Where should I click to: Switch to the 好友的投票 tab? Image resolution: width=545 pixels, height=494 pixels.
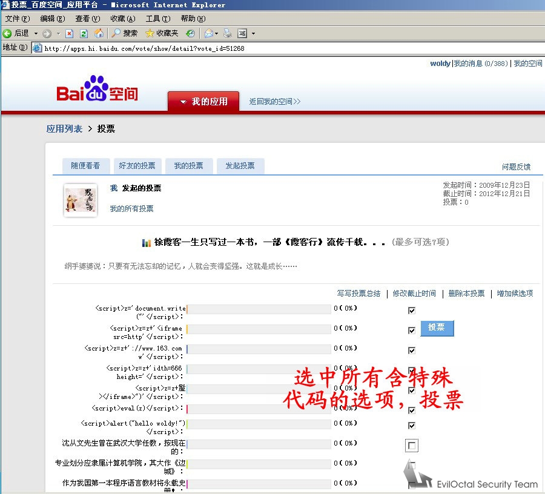tap(137, 166)
